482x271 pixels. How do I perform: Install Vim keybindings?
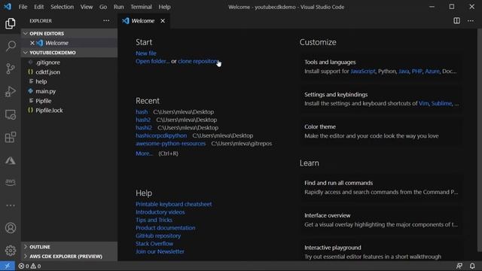click(x=423, y=104)
